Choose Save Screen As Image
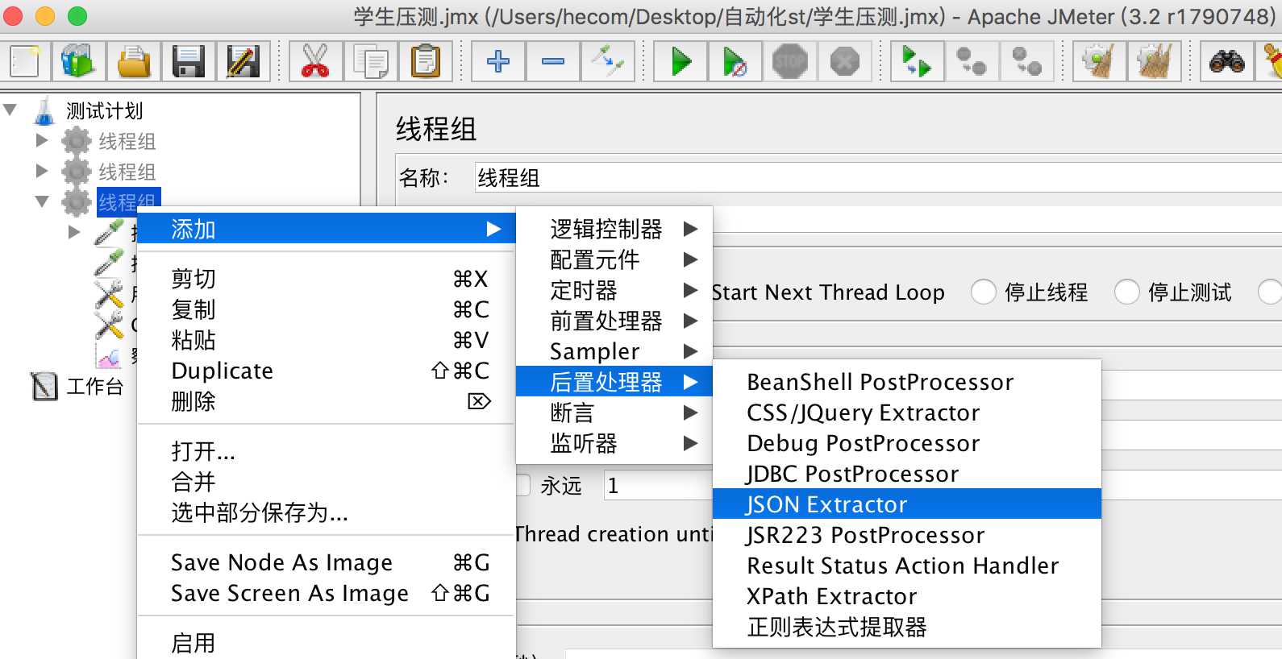This screenshot has width=1282, height=659. tap(326, 593)
